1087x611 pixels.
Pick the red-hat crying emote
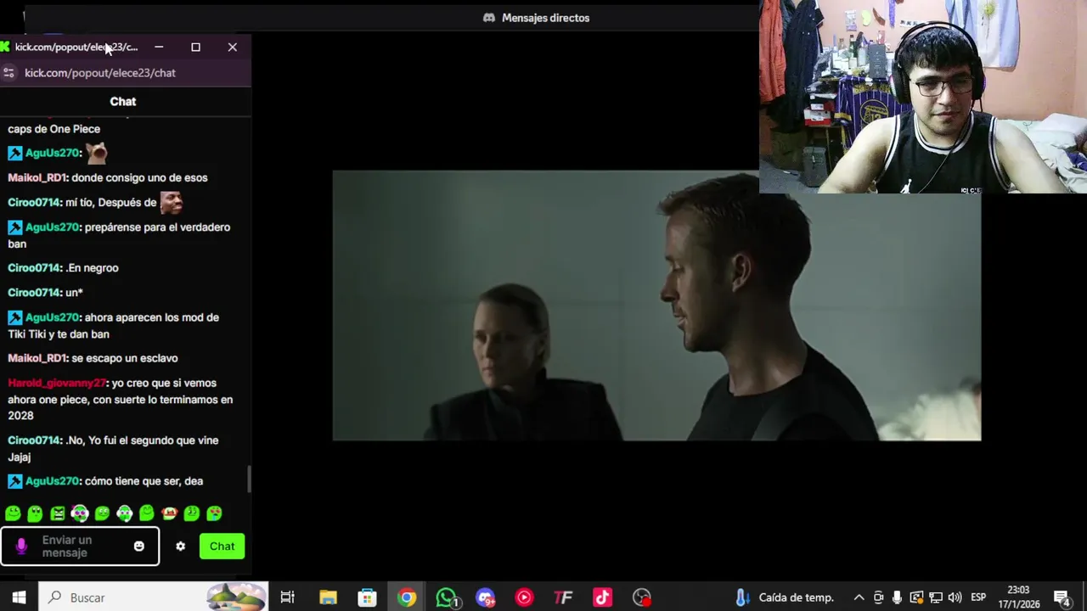[169, 513]
